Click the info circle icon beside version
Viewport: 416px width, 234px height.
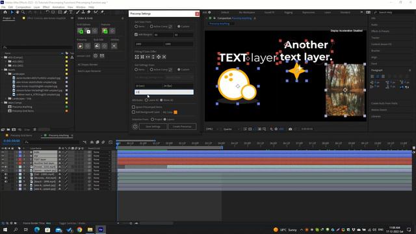pos(96,56)
